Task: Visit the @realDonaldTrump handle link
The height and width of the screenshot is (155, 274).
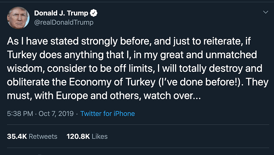Action: click(x=64, y=22)
